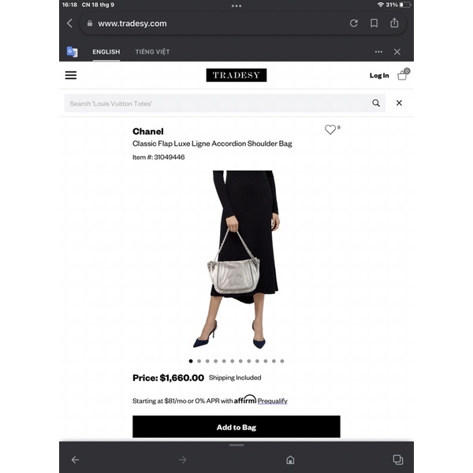This screenshot has height=473, width=473.
Task: Click the Add to Bag button
Action: (x=236, y=426)
